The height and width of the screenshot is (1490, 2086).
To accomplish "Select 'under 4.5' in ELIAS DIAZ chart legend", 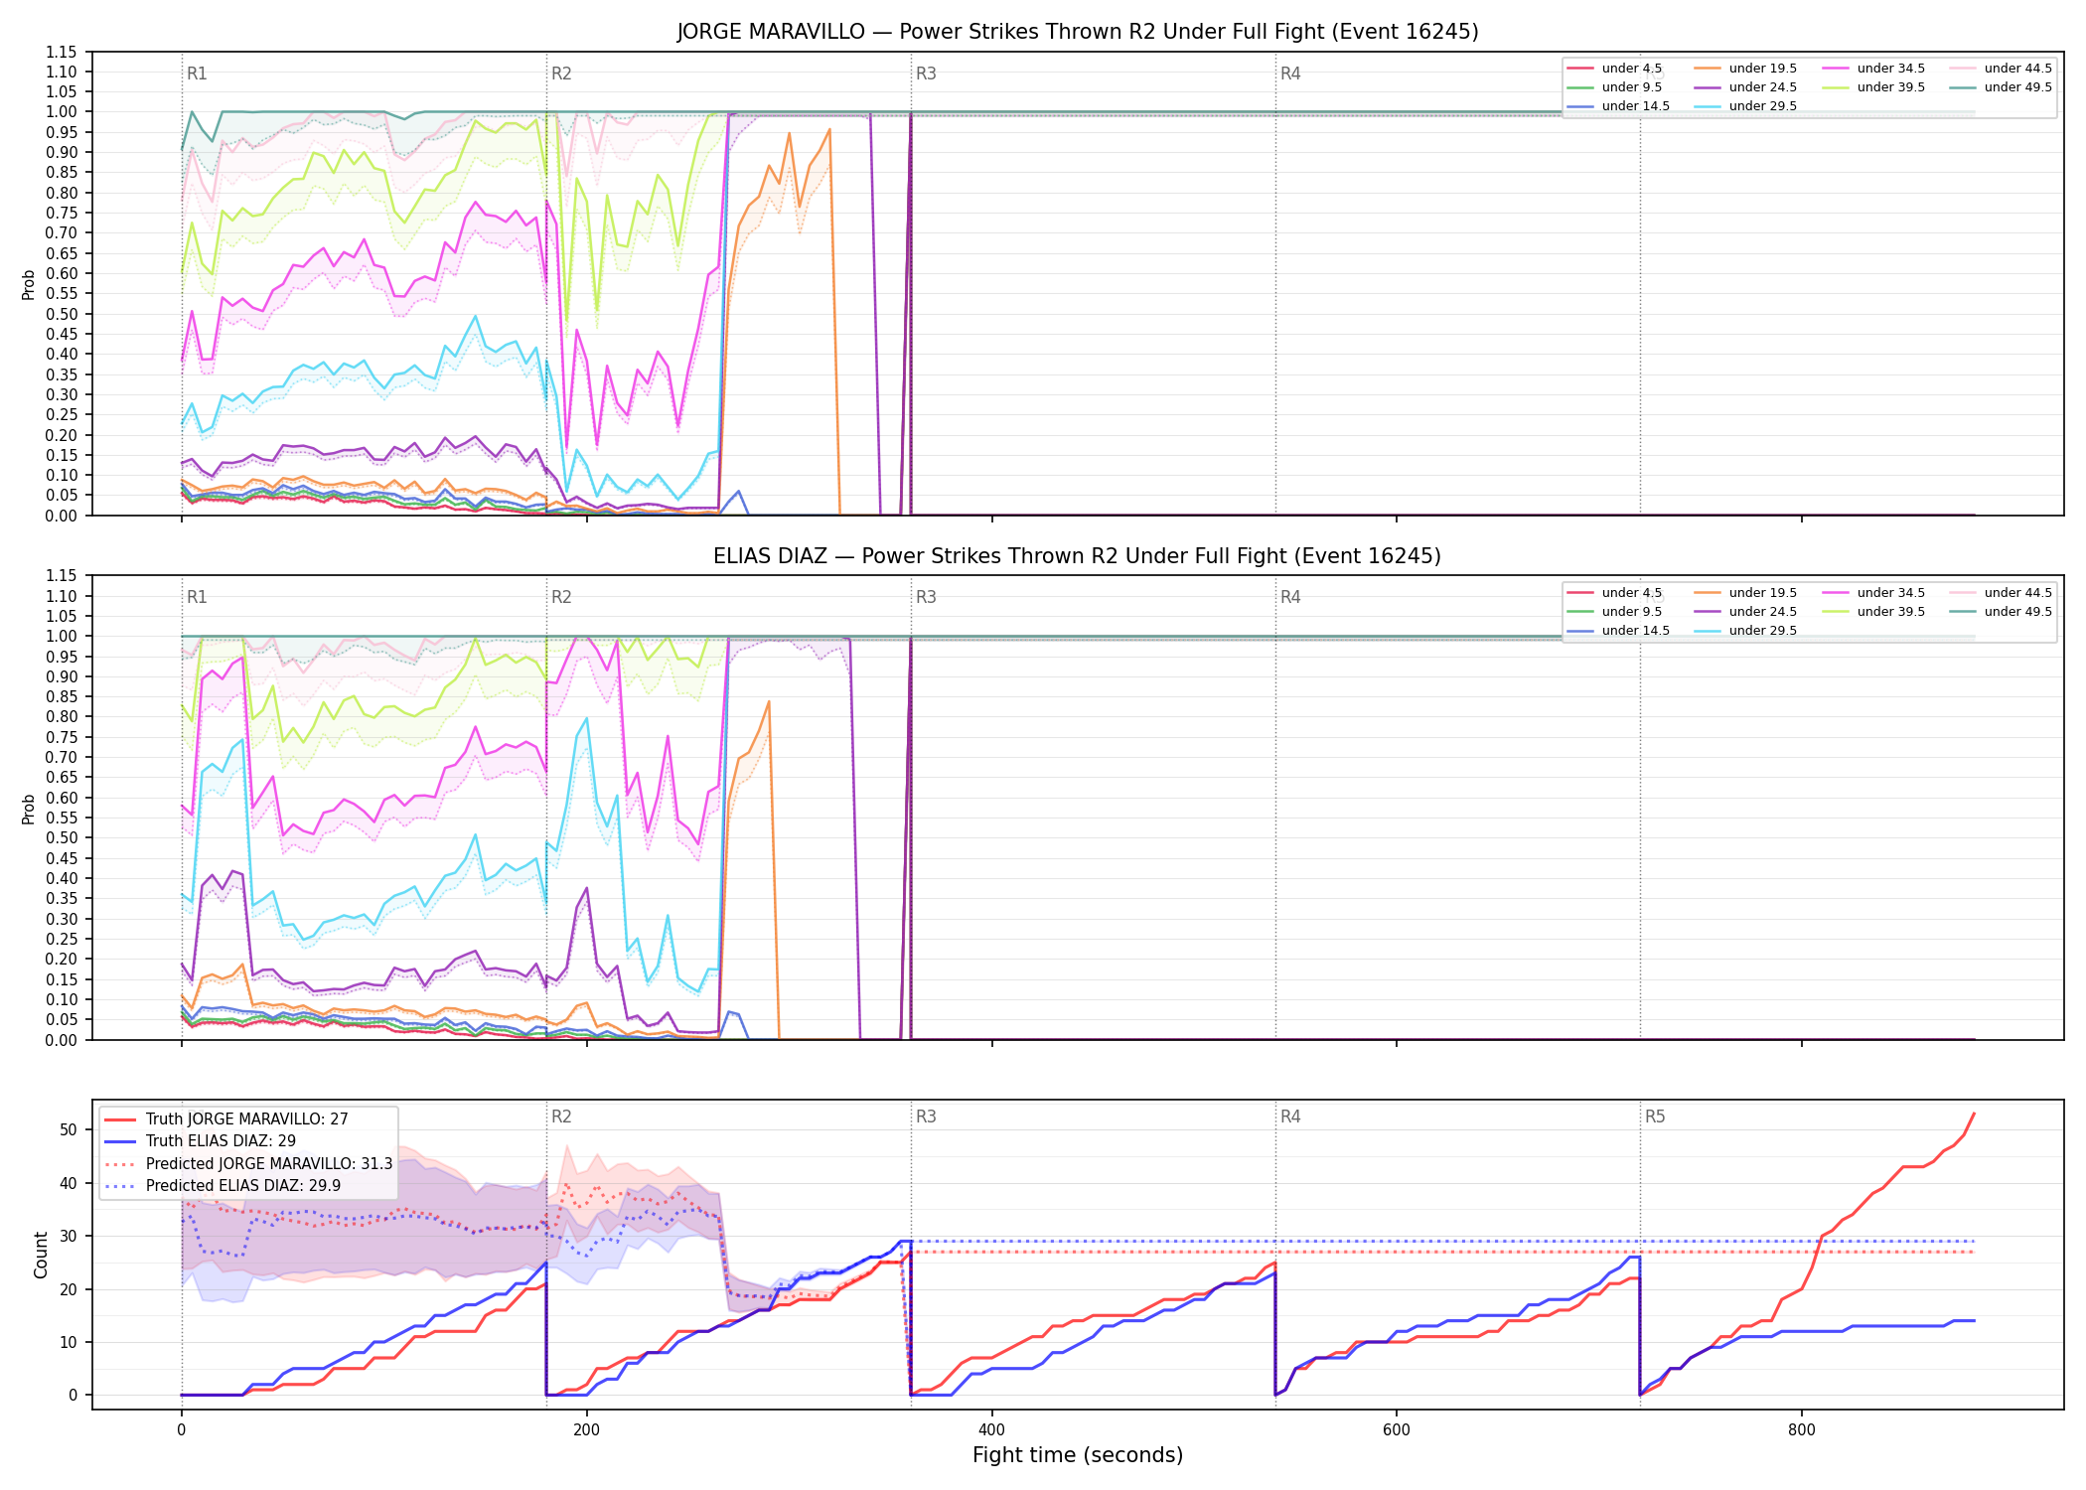I will coord(1631,593).
